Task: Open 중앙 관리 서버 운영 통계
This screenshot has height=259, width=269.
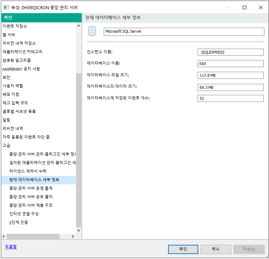Action: [31, 188]
